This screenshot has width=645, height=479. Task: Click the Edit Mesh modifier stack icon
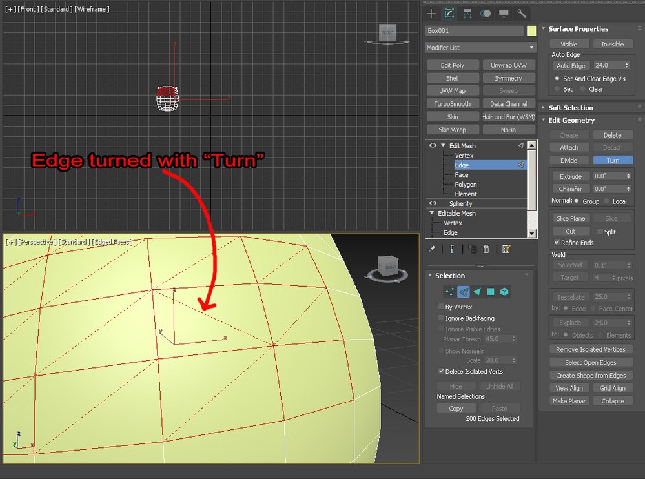(521, 145)
